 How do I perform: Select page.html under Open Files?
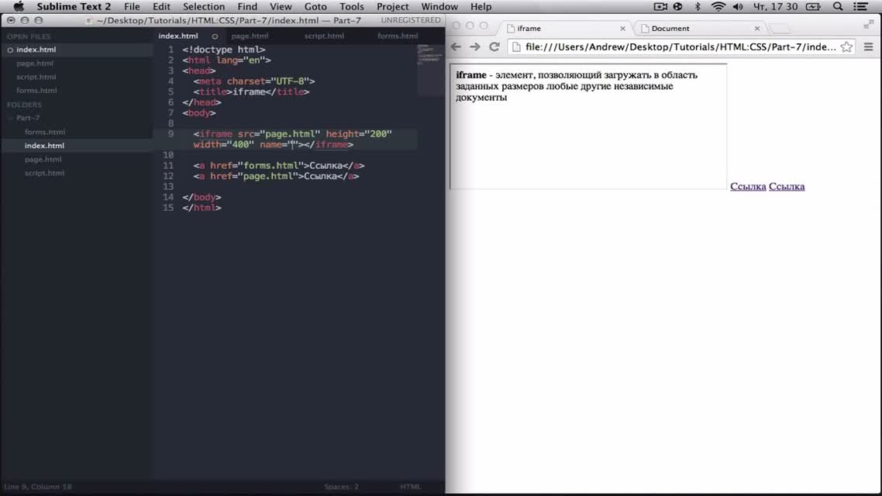pyautogui.click(x=35, y=63)
